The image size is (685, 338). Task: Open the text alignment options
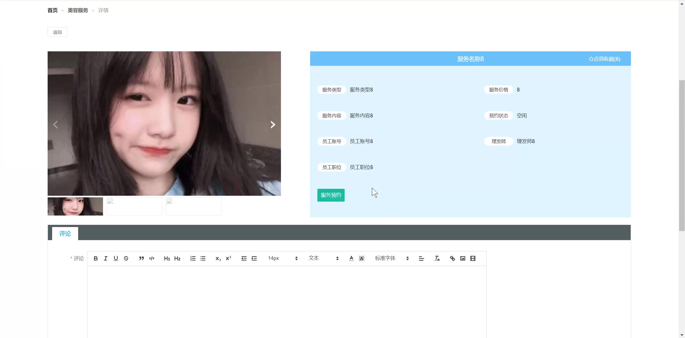pos(421,258)
